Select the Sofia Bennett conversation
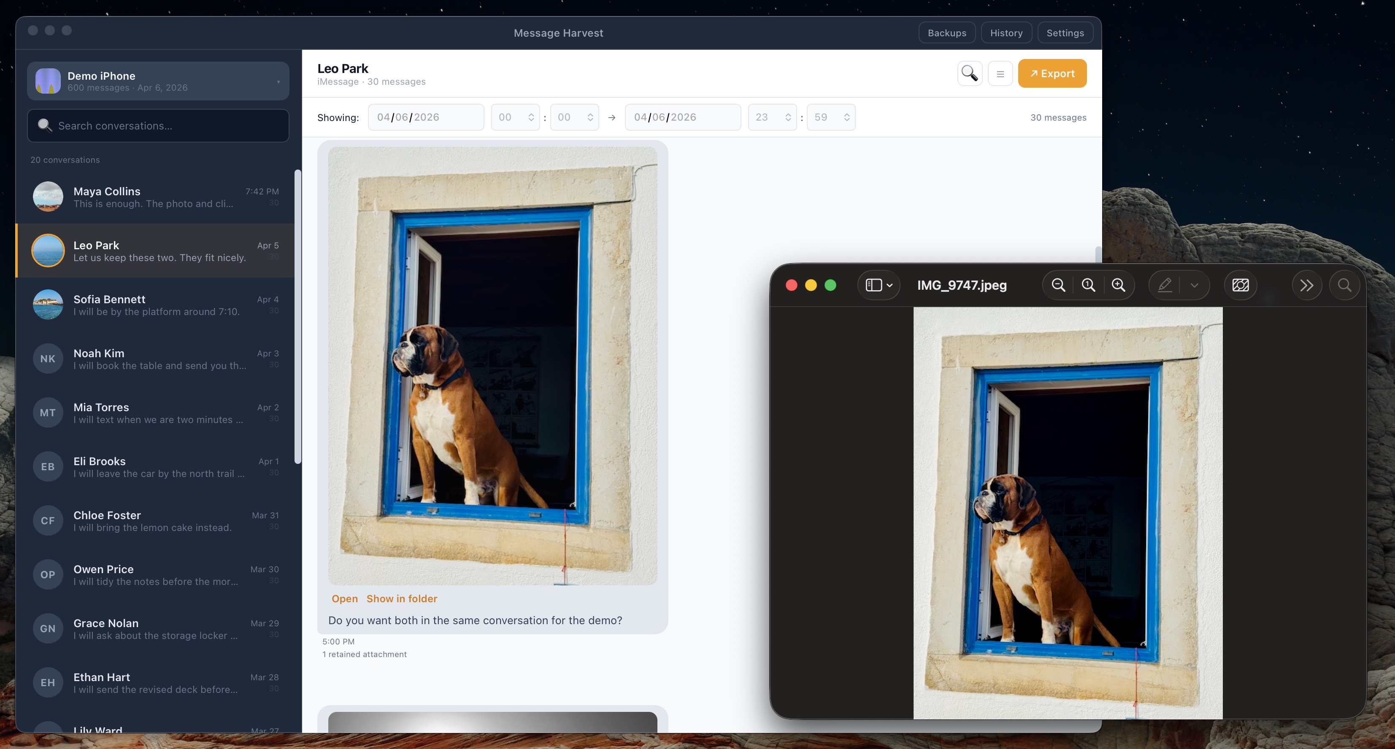This screenshot has height=749, width=1395. [x=157, y=304]
